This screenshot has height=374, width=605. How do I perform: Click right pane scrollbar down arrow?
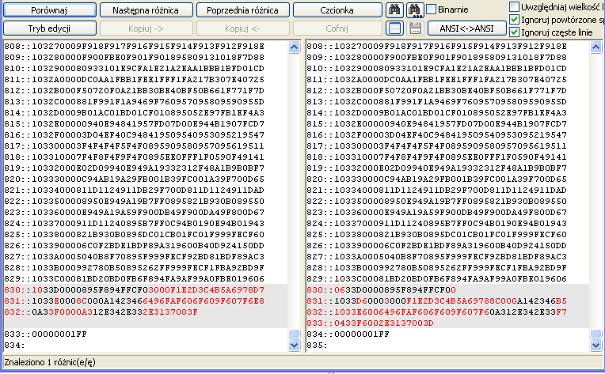[x=595, y=345]
